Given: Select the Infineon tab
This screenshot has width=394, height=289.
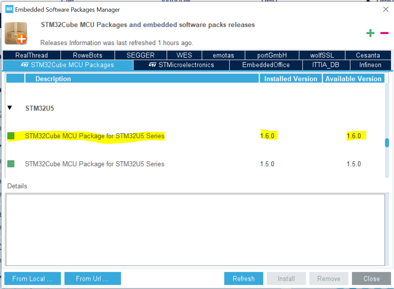Looking at the screenshot, I should 370,65.
